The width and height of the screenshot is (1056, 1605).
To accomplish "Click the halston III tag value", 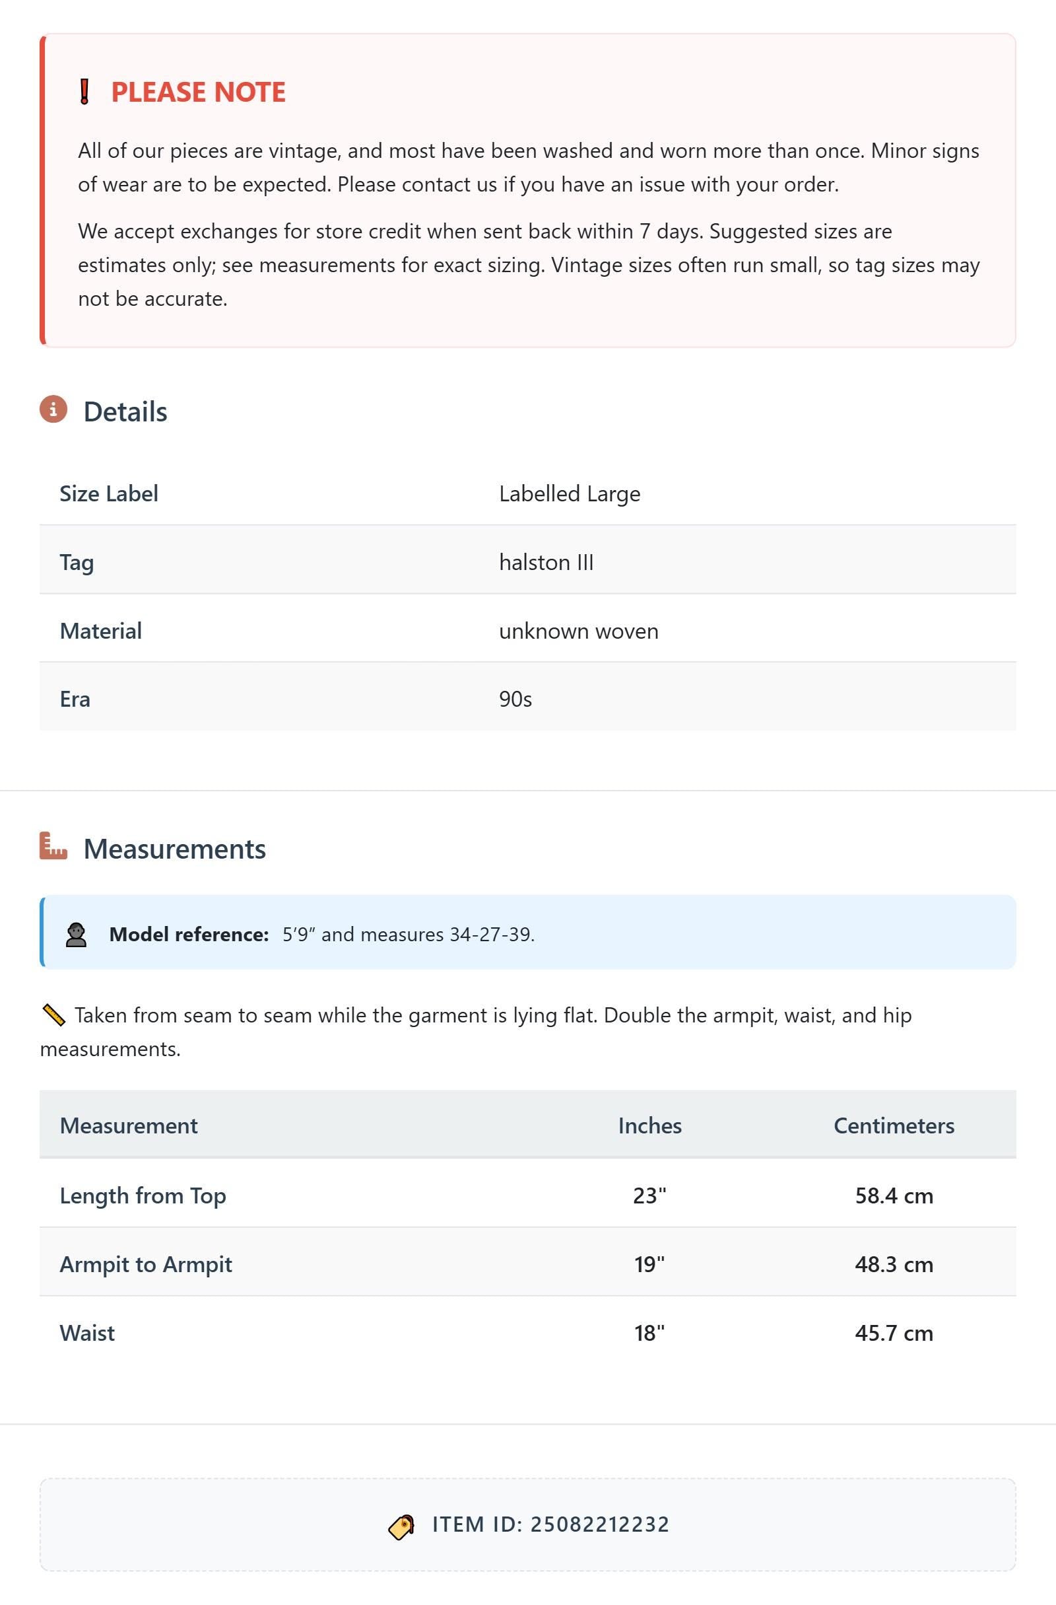I will (x=546, y=561).
